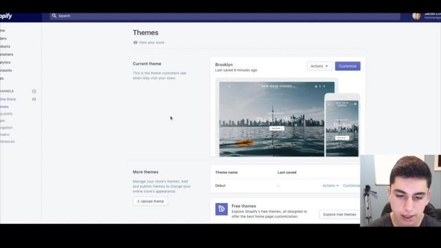Open Customers in the sidebar
The height and width of the screenshot is (248, 441).
[x=7, y=54]
